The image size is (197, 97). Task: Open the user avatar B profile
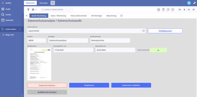[189, 3]
